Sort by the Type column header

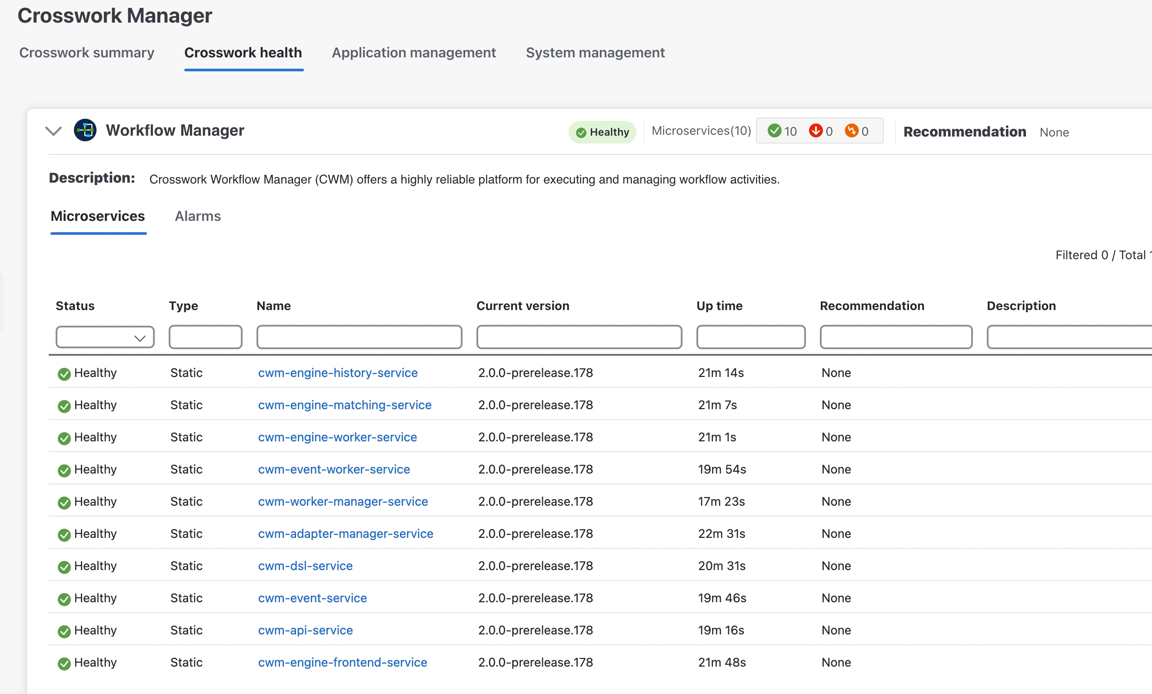pos(183,306)
